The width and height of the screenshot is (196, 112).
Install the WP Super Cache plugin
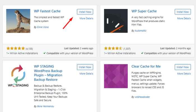point(183,11)
